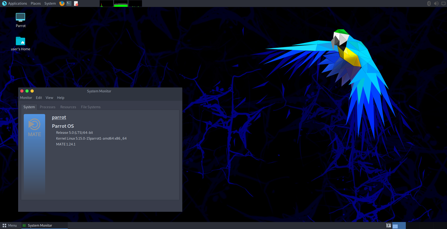The height and width of the screenshot is (229, 447).
Task: Click the 'MATE 1.24.1' text
Action: (x=66, y=144)
